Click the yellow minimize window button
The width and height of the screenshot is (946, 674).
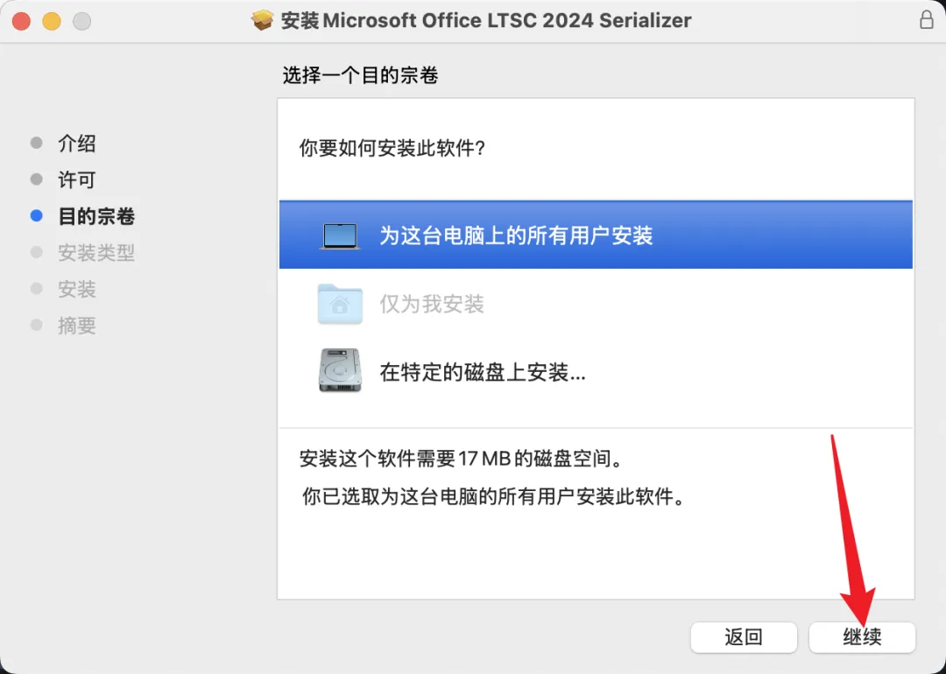pos(52,21)
